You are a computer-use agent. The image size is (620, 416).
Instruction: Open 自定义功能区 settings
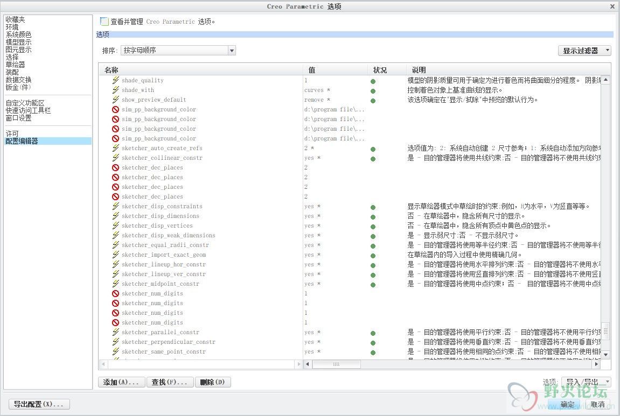(25, 103)
